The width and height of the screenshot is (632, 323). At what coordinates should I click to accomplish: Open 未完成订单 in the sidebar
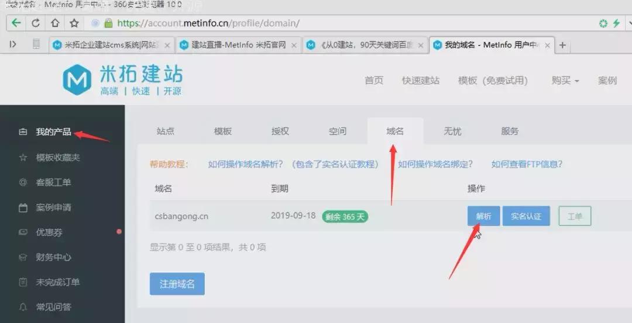(57, 282)
